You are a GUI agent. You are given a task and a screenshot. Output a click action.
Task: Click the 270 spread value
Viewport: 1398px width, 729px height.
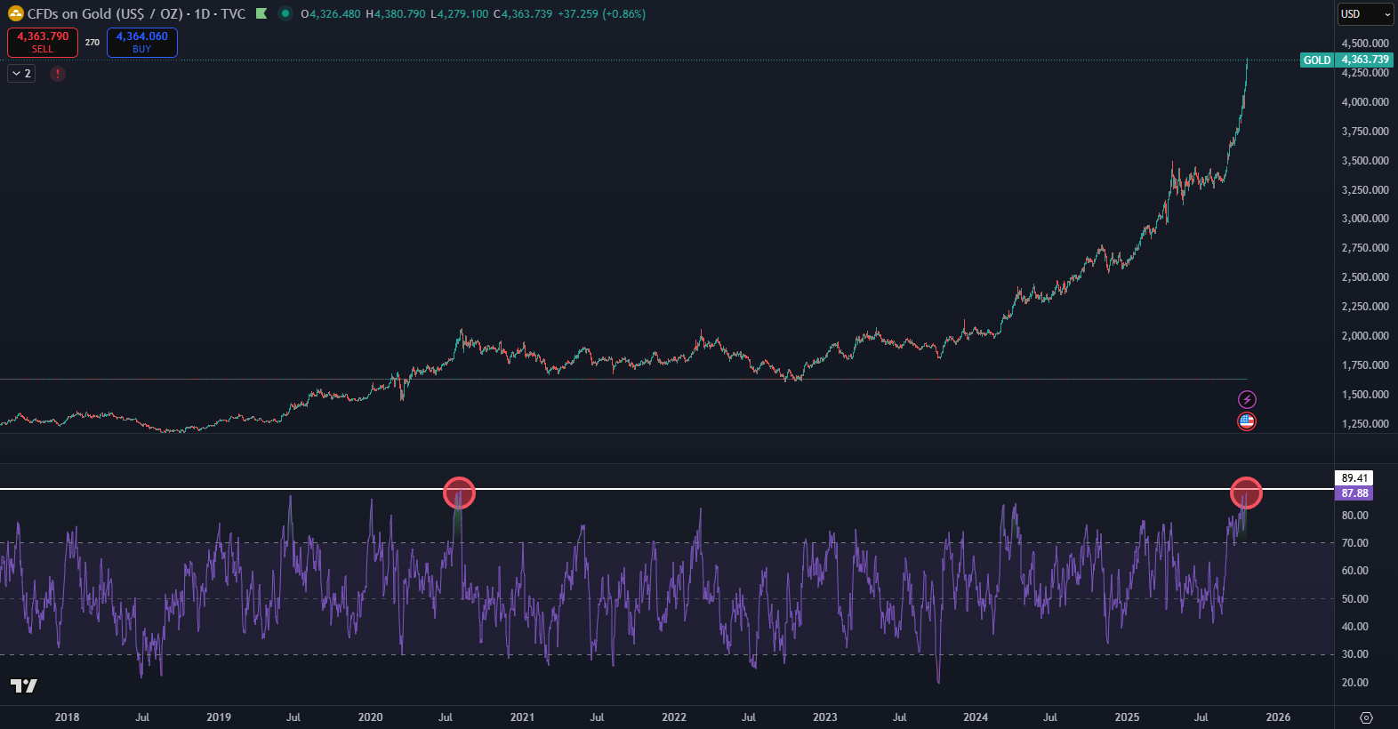[x=92, y=42]
